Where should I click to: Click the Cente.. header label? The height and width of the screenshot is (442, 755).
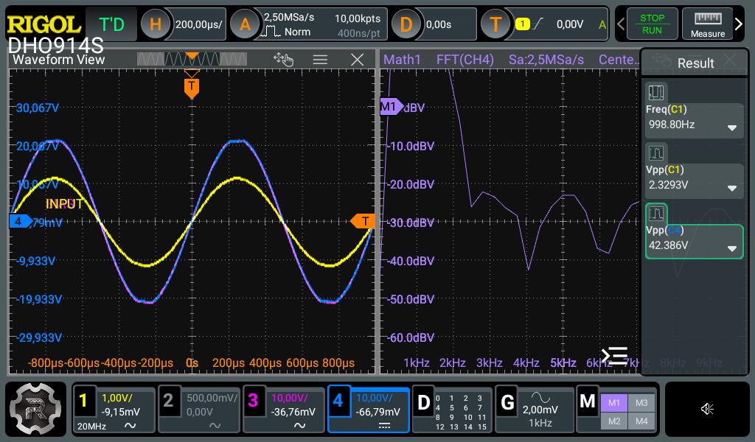[x=619, y=60]
